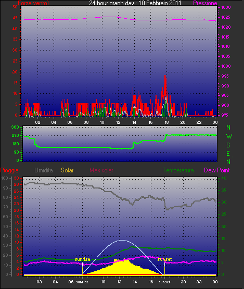The height and width of the screenshot is (289, 244).
Task: Click the W wind direction letter
Action: coord(229,136)
